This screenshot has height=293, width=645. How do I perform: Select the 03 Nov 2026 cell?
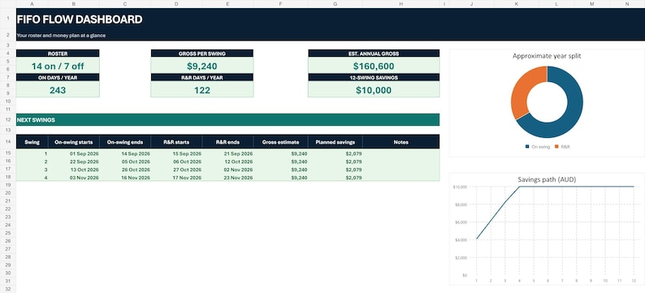[x=74, y=178]
